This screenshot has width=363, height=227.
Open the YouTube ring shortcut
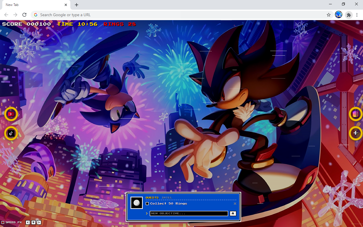tap(11, 114)
